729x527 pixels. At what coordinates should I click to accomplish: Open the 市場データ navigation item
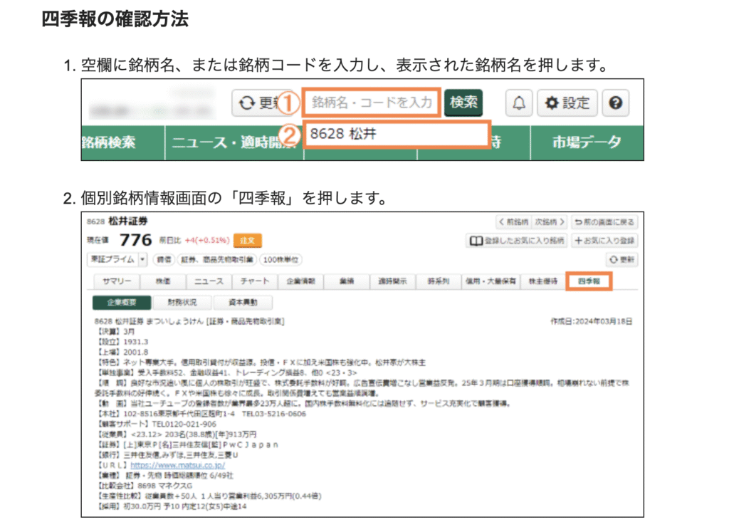point(587,142)
